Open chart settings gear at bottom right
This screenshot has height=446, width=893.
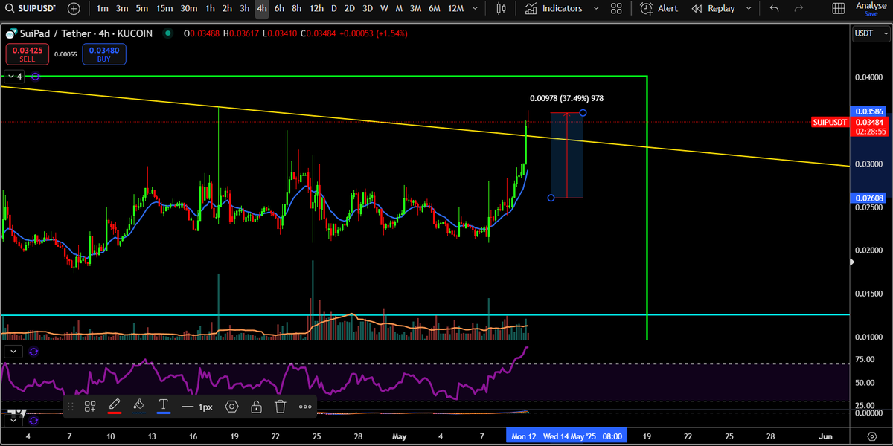[x=871, y=436]
